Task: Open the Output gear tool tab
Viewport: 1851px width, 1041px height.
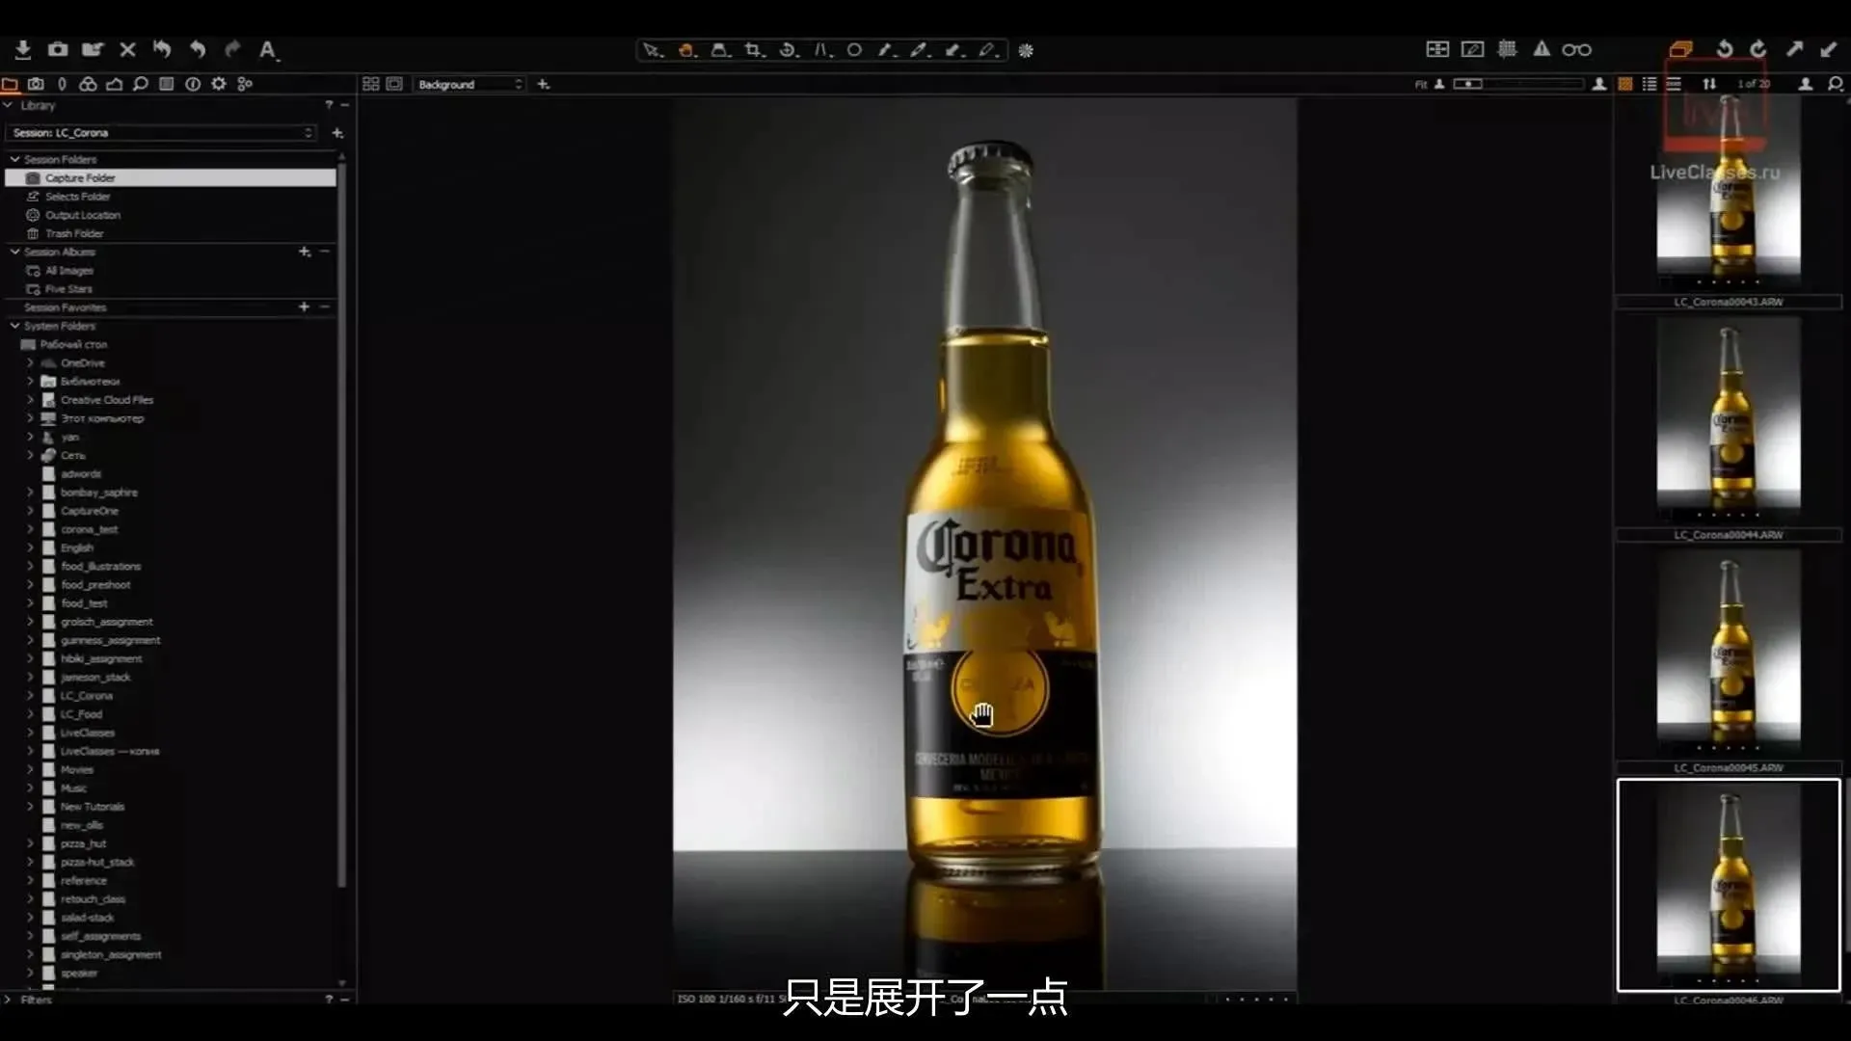Action: point(219,84)
